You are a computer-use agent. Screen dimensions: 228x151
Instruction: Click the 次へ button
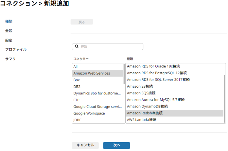[x=116, y=145]
